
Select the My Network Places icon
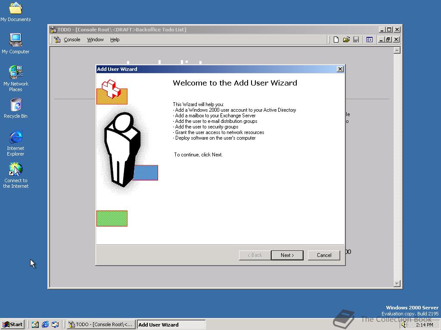pyautogui.click(x=16, y=79)
